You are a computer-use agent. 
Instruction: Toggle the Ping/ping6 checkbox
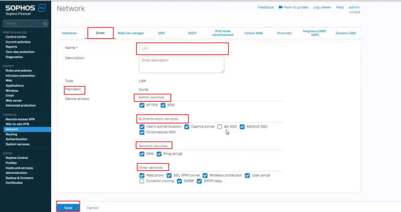(x=159, y=154)
